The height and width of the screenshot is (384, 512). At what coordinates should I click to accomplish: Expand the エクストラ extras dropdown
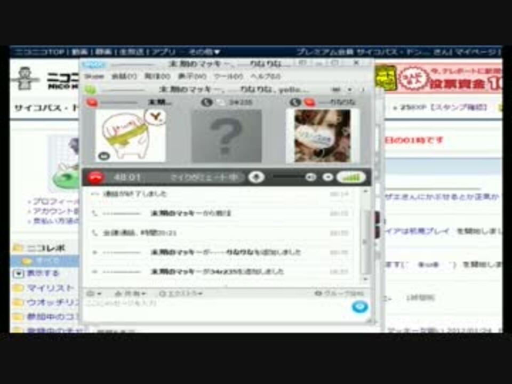(x=180, y=293)
